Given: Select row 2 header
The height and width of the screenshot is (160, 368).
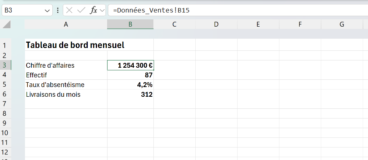Looking at the screenshot, I should click(5, 55).
